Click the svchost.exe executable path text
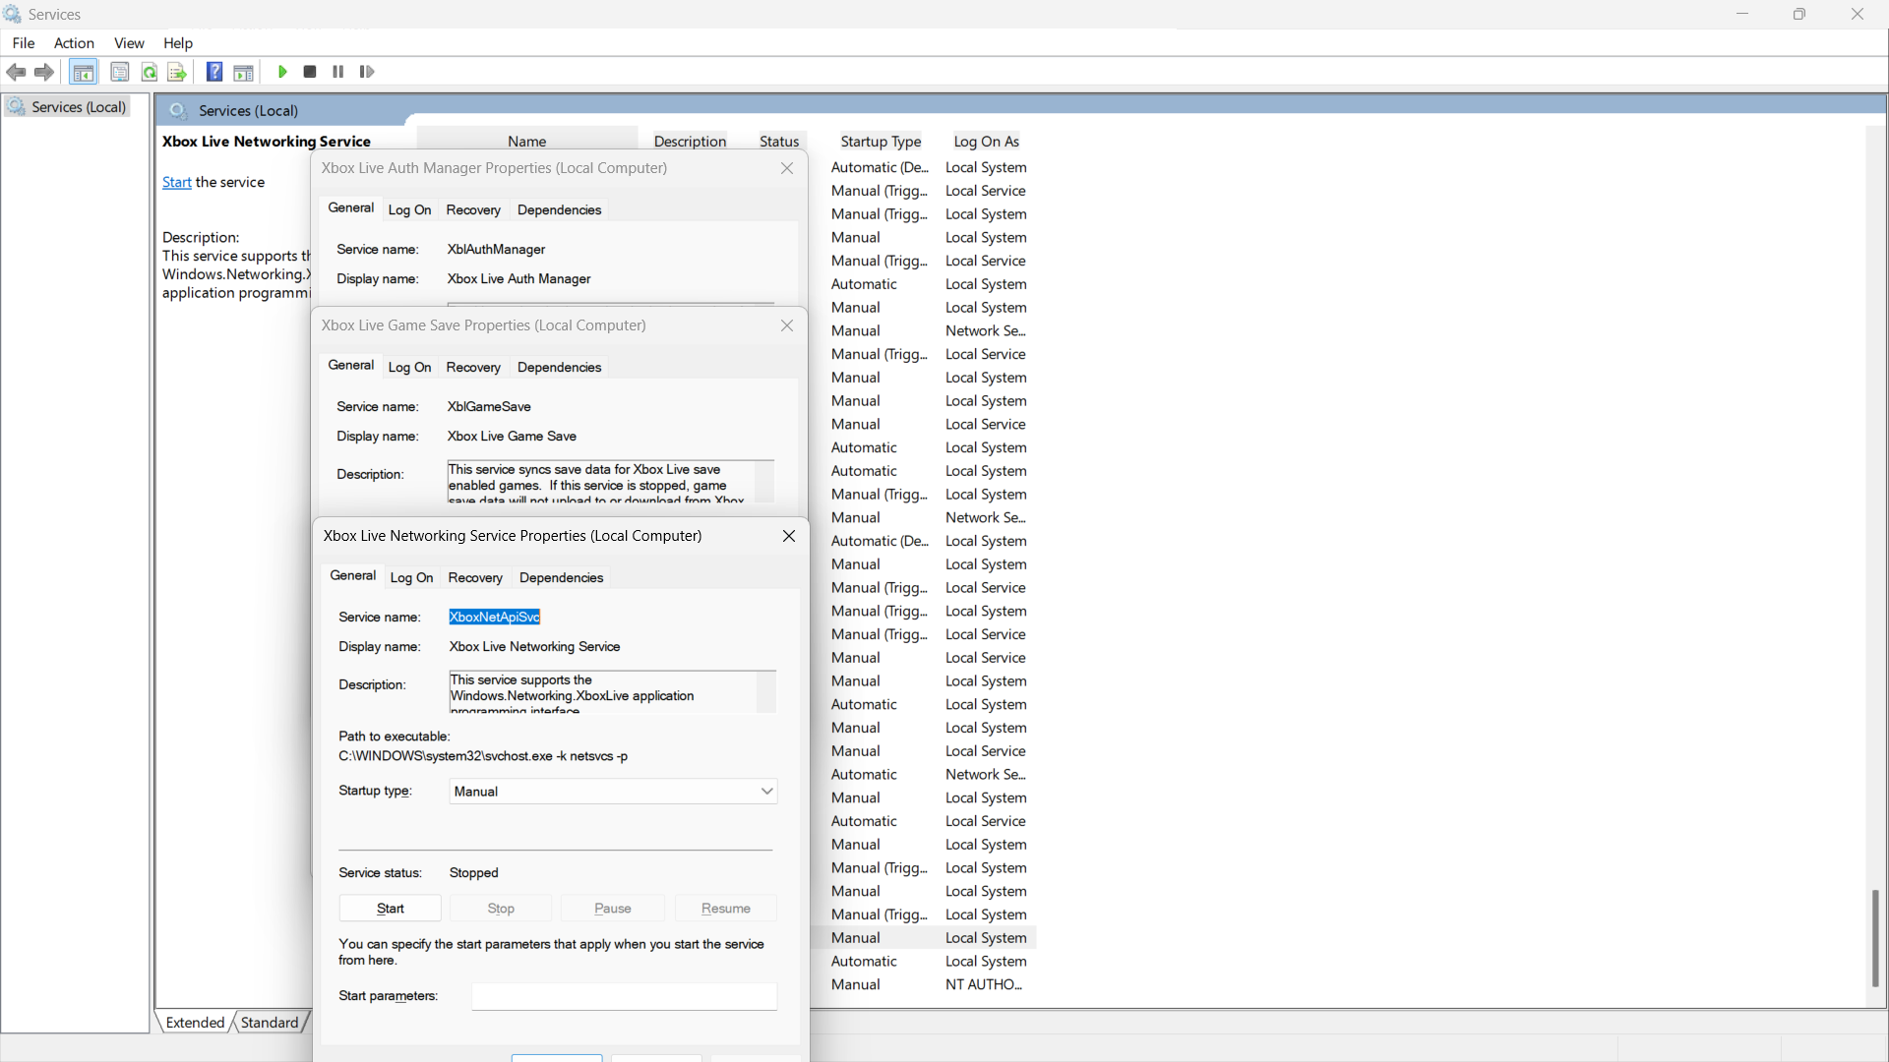 (483, 757)
